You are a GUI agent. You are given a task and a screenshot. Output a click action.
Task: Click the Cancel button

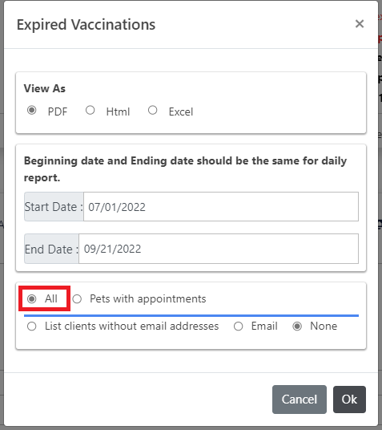300,400
